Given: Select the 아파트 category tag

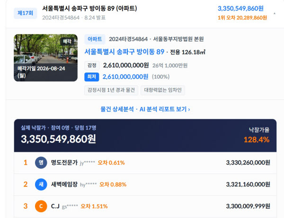Looking at the screenshot, I should [x=95, y=39].
